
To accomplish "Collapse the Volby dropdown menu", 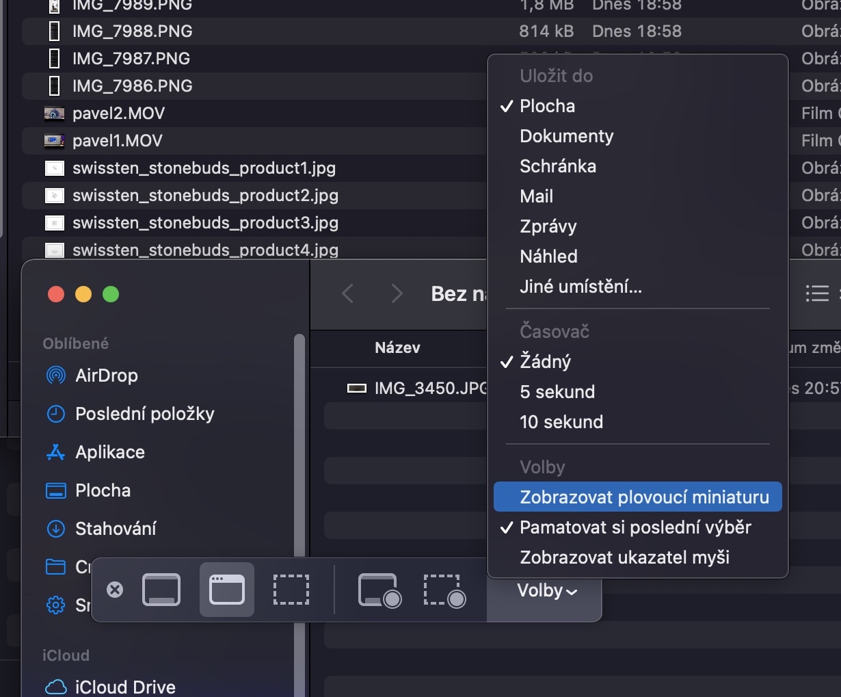I will [546, 590].
